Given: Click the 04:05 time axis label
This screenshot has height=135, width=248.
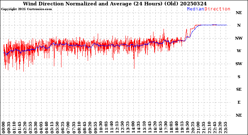Looking at the screenshot, I should pos(41,128).
